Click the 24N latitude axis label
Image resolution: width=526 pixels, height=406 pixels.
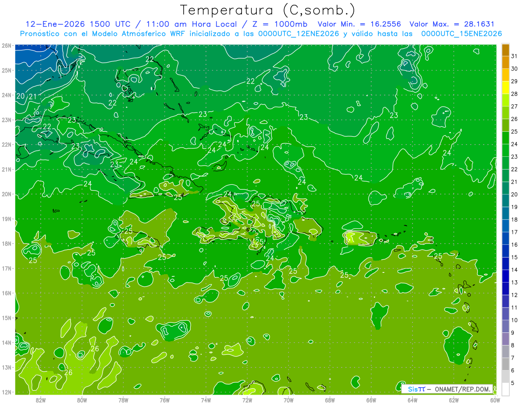coord(7,95)
